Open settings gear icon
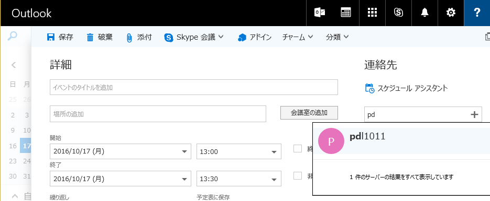Viewport: 490px width, 201px height. click(451, 13)
